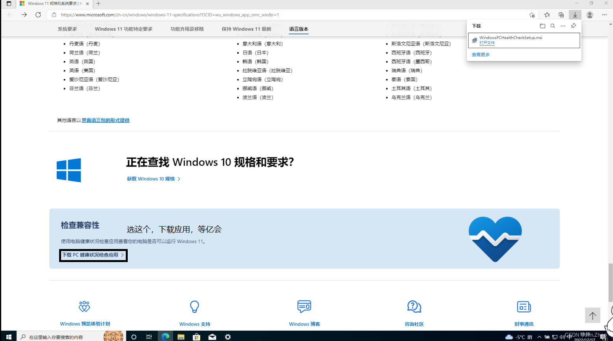Click the browser forward arrow
The height and width of the screenshot is (341, 613).
[24, 15]
